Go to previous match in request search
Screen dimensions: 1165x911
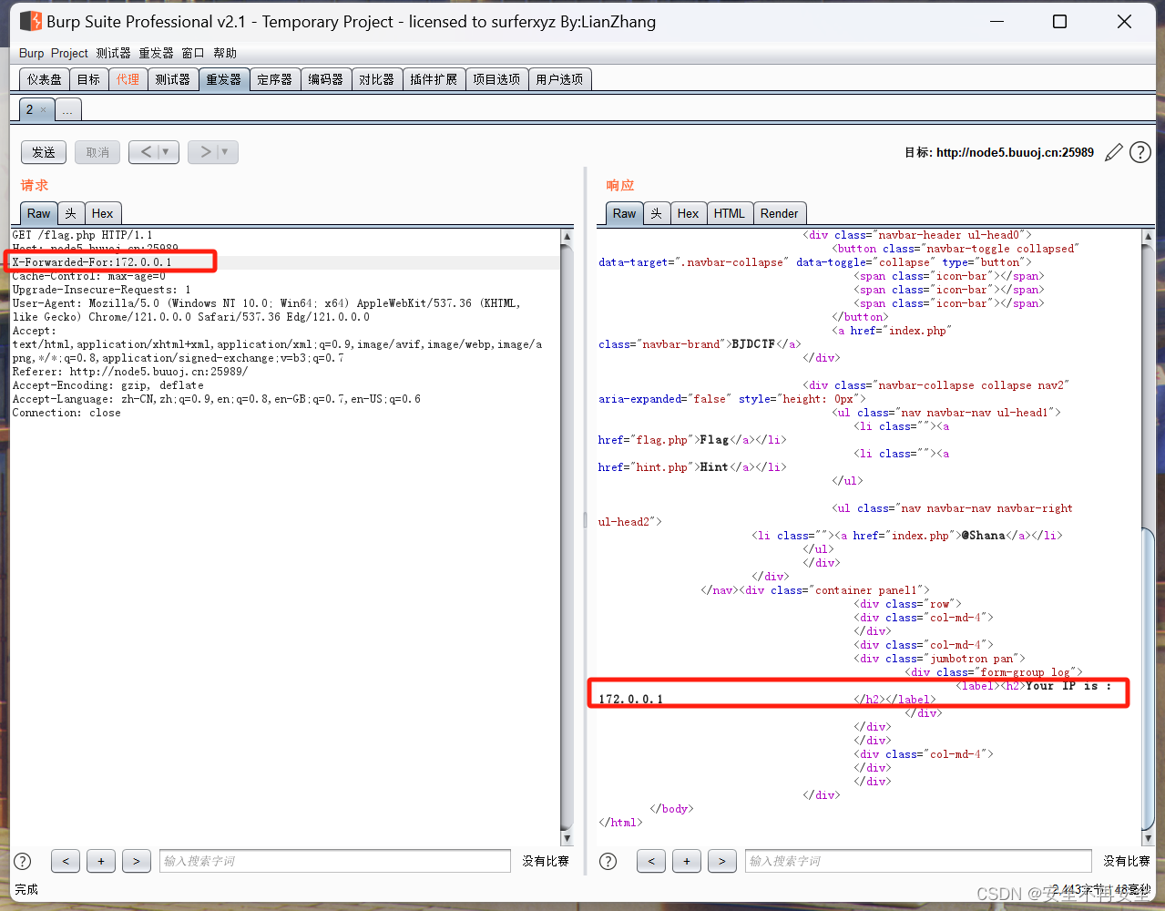[66, 861]
